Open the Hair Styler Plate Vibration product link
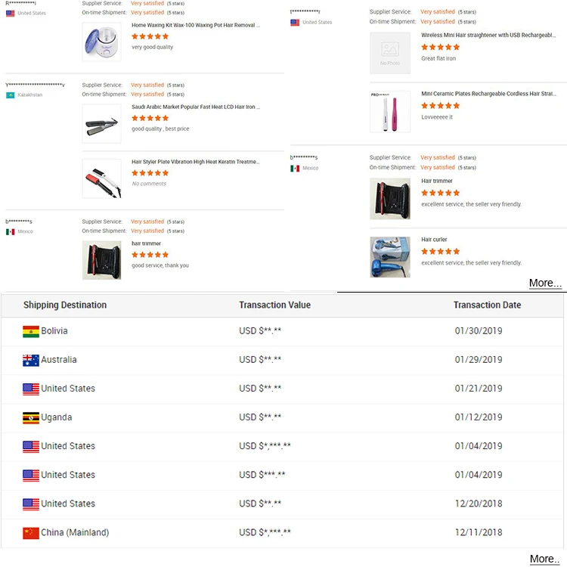This screenshot has height=567, width=567. pyautogui.click(x=195, y=162)
